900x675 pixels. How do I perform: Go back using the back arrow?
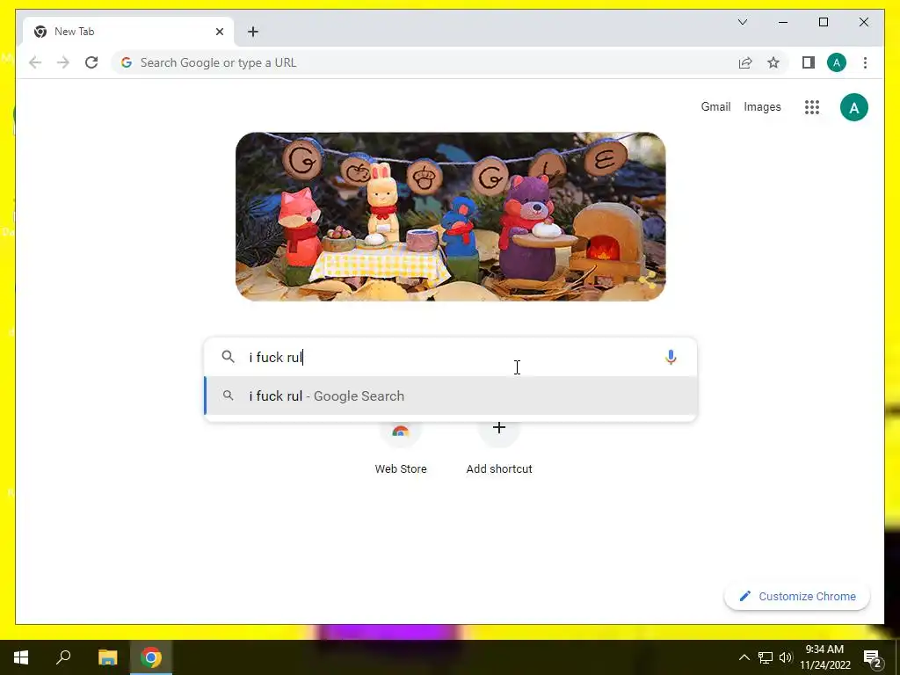[x=35, y=62]
